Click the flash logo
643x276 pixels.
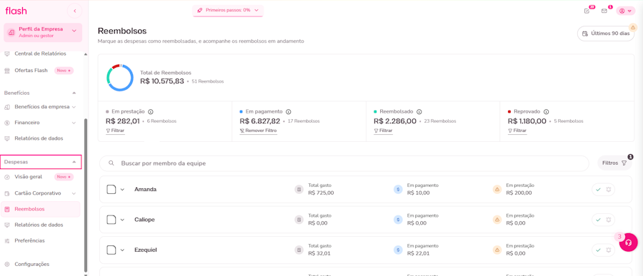coord(16,11)
